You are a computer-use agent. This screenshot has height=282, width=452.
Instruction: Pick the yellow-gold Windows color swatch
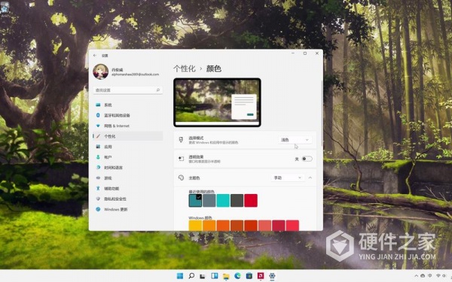tap(195, 226)
